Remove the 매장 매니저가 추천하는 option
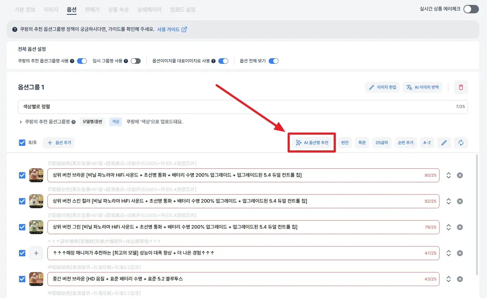 tap(460, 253)
